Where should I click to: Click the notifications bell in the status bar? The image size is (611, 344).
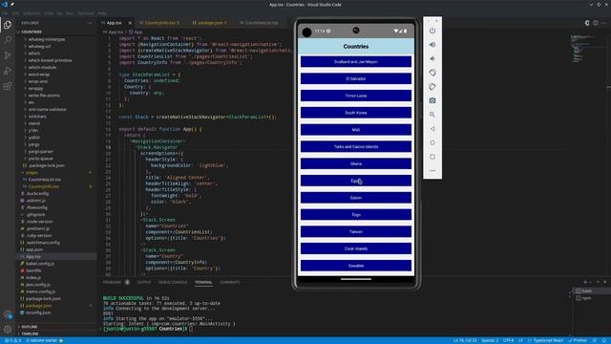(x=604, y=340)
